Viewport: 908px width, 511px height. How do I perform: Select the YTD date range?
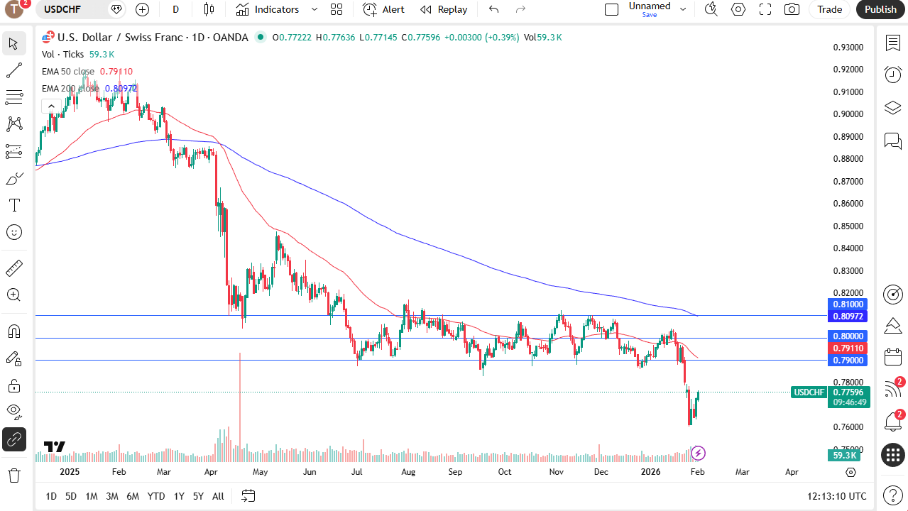(156, 496)
